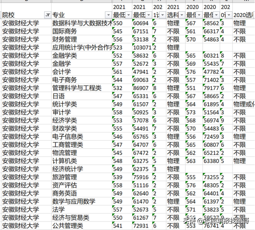
Task: Open filter dropdown for first 2021 最低 column
Action: (128, 15)
